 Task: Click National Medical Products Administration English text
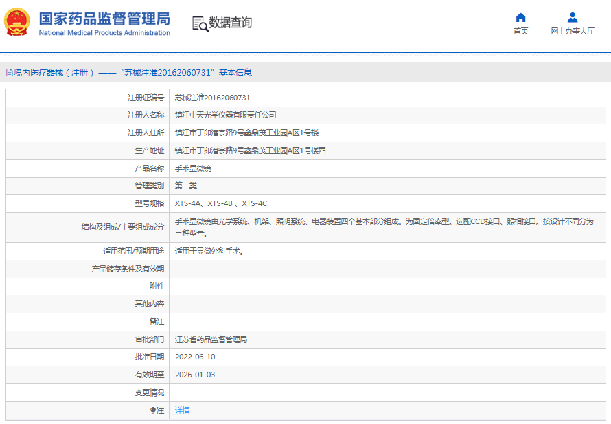point(104,33)
